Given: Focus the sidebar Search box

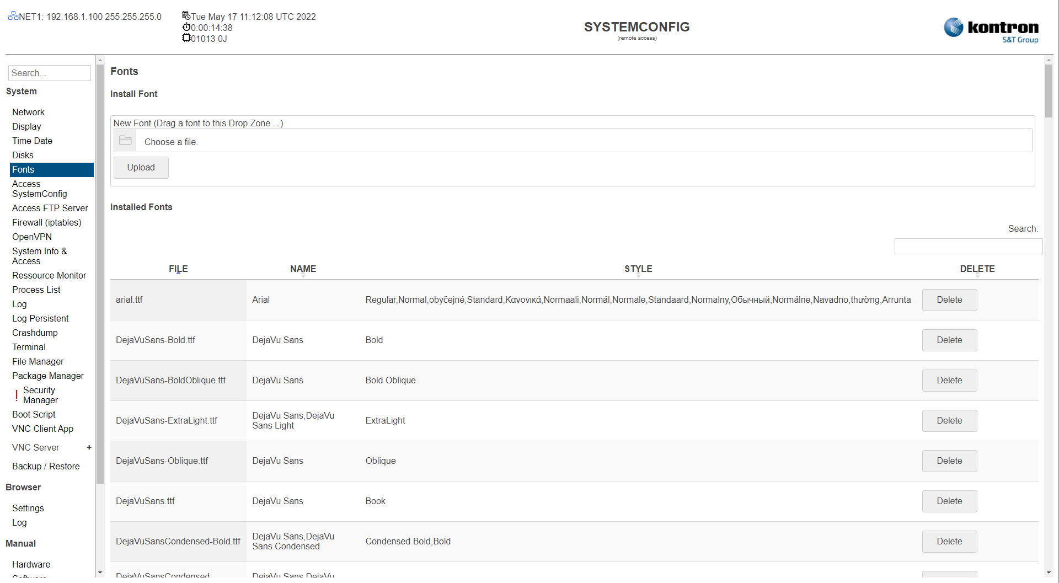Looking at the screenshot, I should pyautogui.click(x=49, y=73).
